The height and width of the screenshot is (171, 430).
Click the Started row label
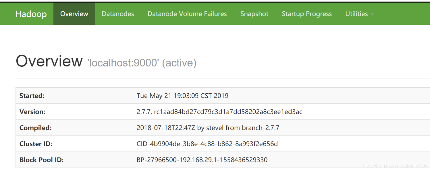point(32,96)
